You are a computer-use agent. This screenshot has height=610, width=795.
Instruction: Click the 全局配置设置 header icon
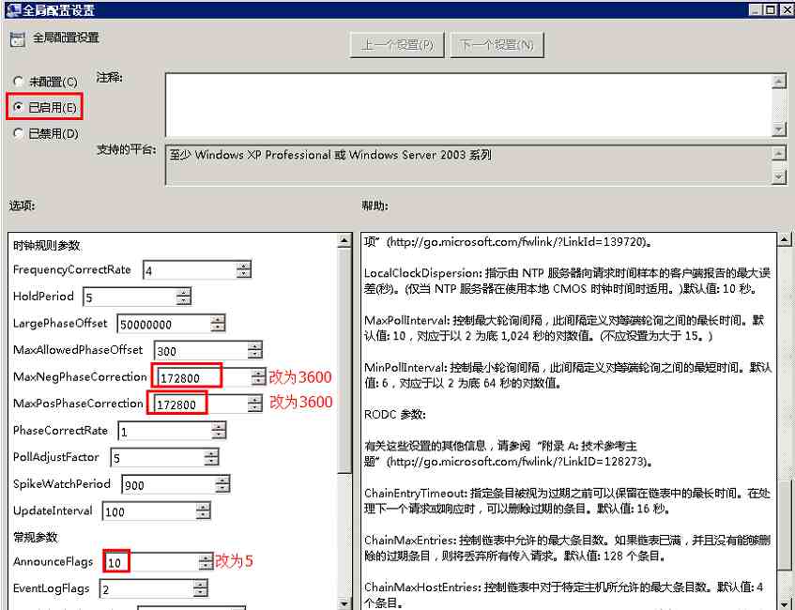pyautogui.click(x=16, y=40)
